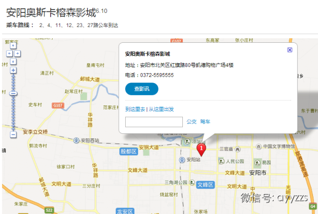Screen dimensions: 318x214
Task: Click the 邺城大道 road label near 赵常庄村
Action: pyautogui.click(x=90, y=79)
